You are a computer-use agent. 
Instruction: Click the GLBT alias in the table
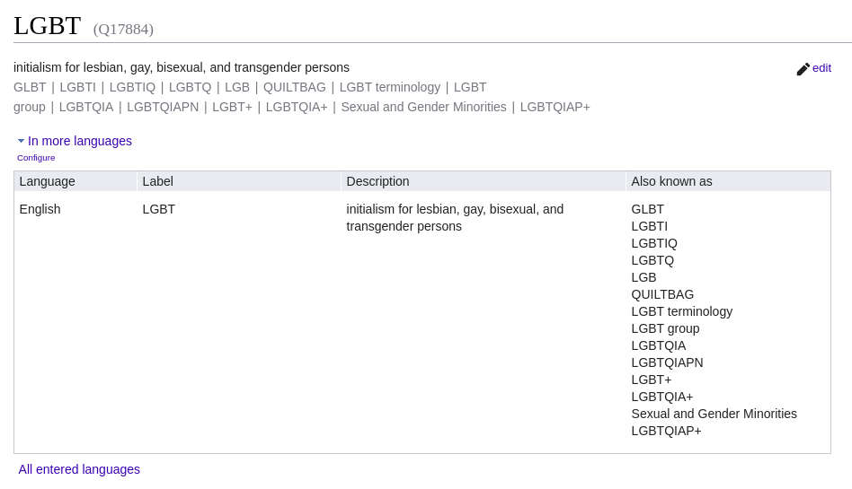(x=648, y=209)
